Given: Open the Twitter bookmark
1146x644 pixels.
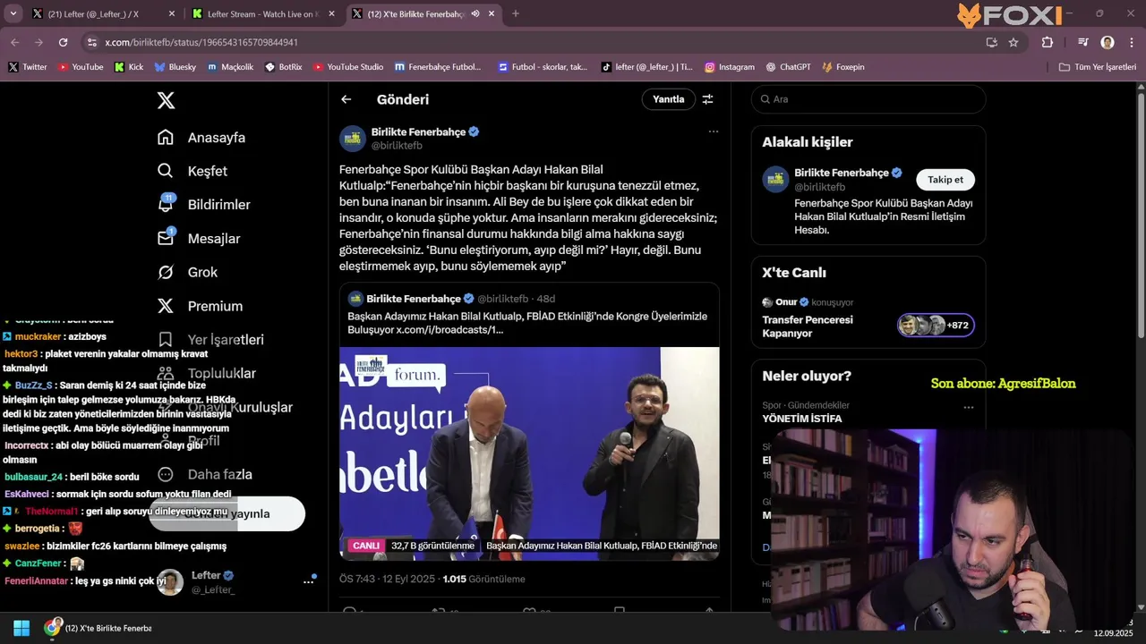Looking at the screenshot, I should tap(28, 67).
